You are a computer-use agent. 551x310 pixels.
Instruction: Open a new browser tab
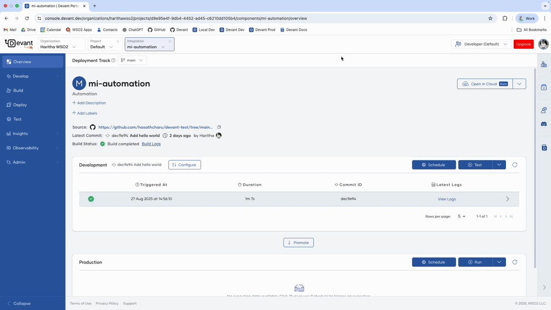(95, 6)
